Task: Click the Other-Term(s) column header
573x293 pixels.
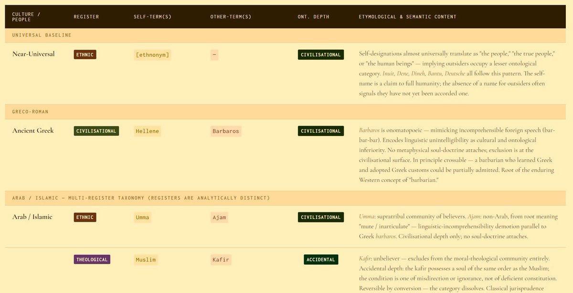Action: tap(231, 17)
